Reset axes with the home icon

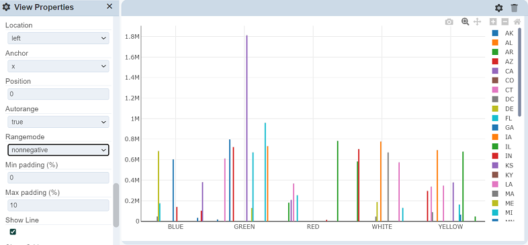pos(517,22)
